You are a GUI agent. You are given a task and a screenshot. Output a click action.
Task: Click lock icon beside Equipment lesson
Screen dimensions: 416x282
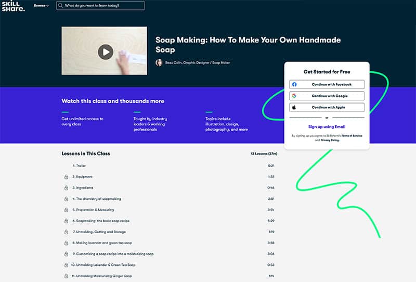coord(67,177)
